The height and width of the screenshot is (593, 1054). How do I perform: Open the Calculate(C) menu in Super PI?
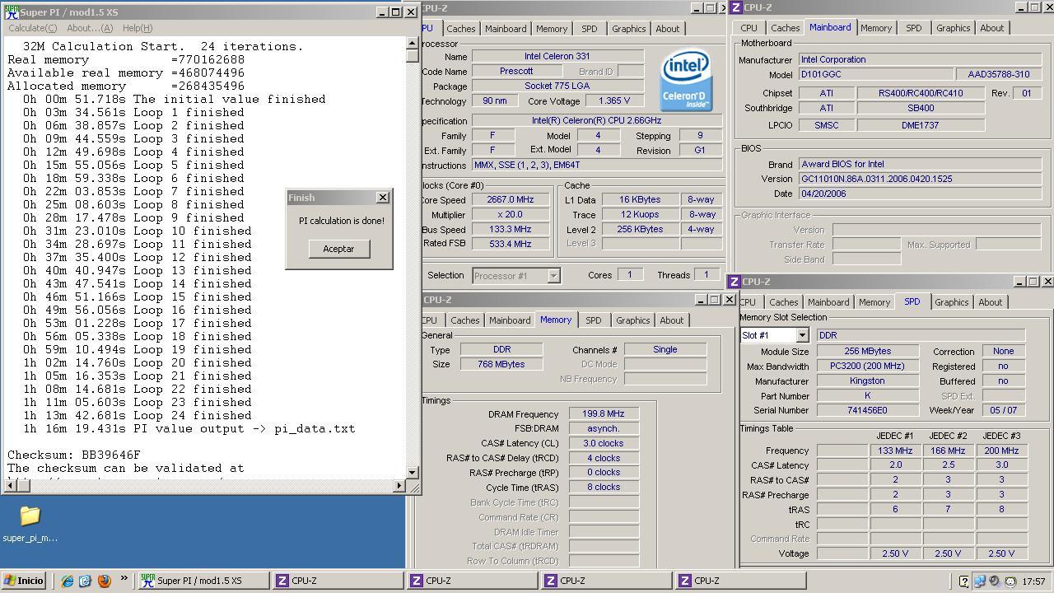click(32, 28)
